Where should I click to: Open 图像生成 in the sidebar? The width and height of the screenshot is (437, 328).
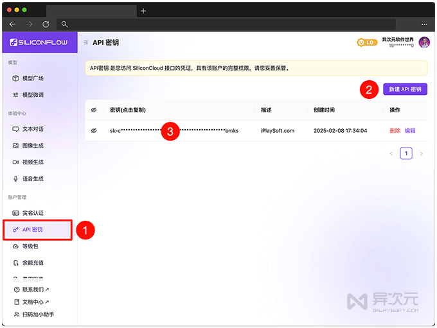pyautogui.click(x=33, y=146)
